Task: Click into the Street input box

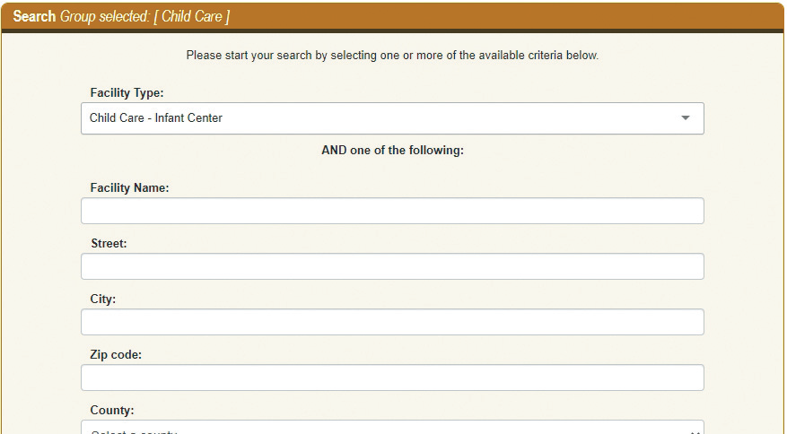Action: [x=392, y=266]
